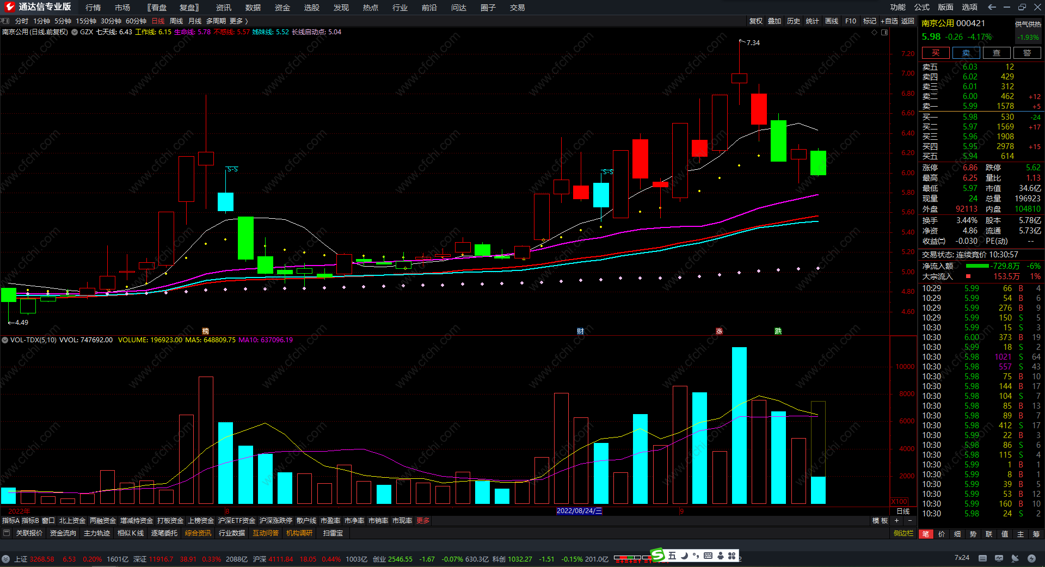Switch to 主力轨迹 tab
The height and width of the screenshot is (567, 1045).
click(97, 533)
